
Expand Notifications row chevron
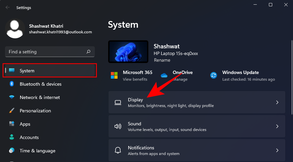pyautogui.click(x=277, y=150)
